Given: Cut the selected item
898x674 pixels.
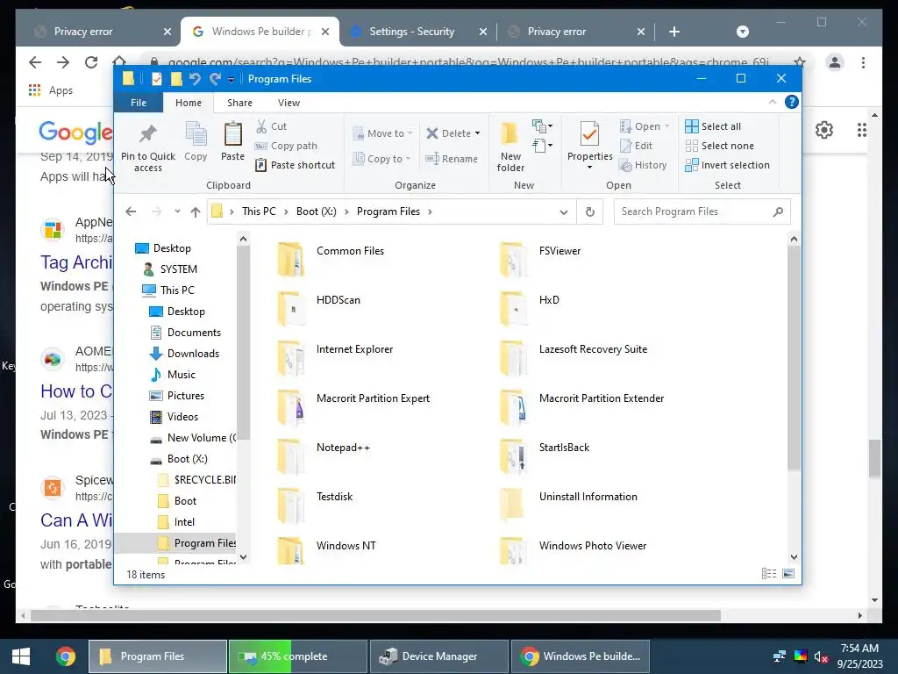Looking at the screenshot, I should pos(272,126).
